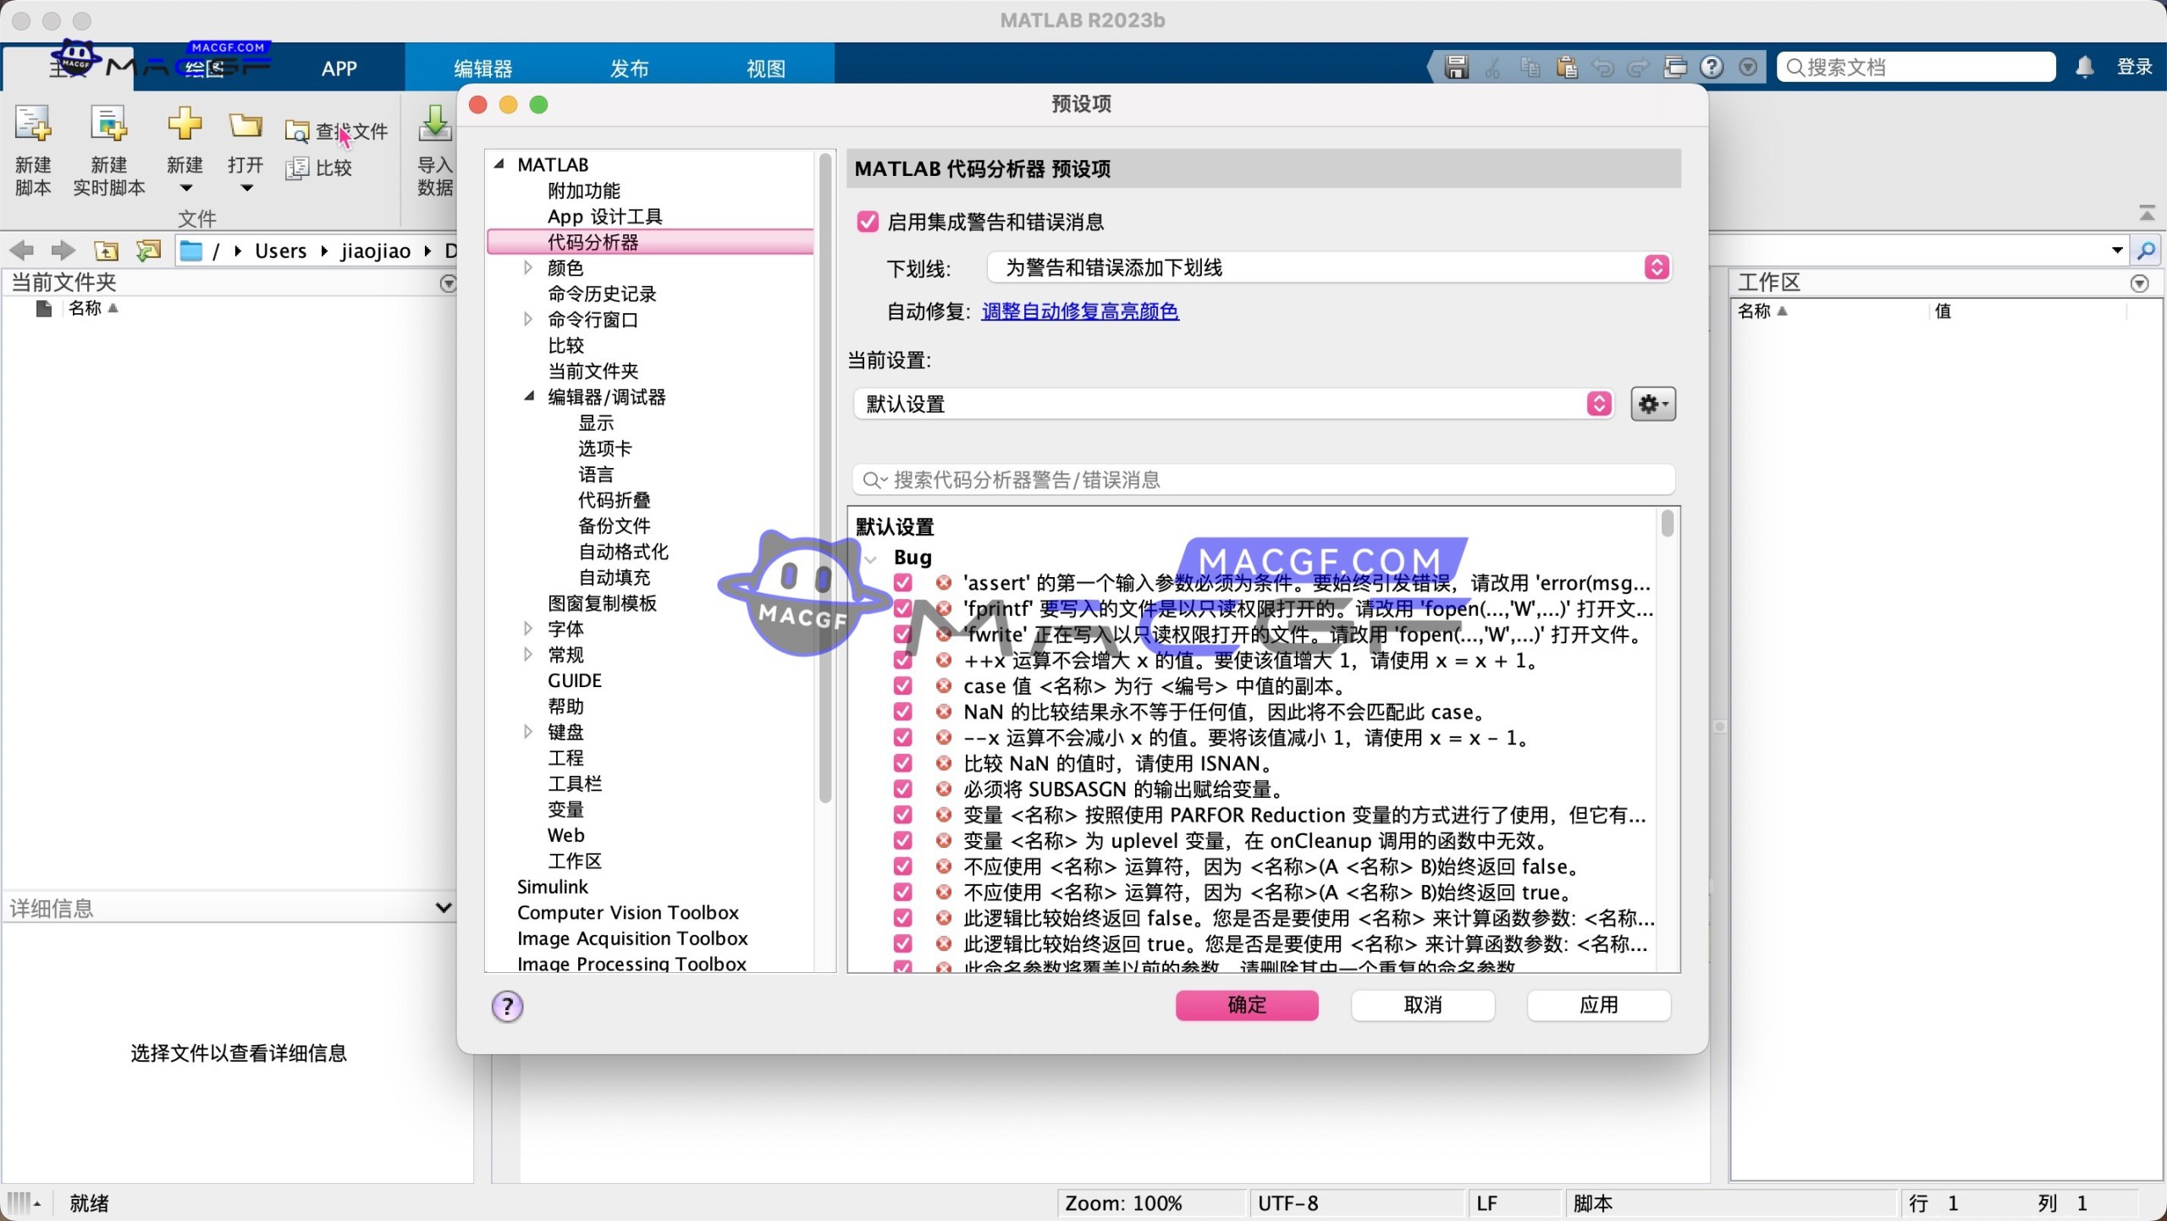Switch to the APP ribbon tab

[x=338, y=68]
